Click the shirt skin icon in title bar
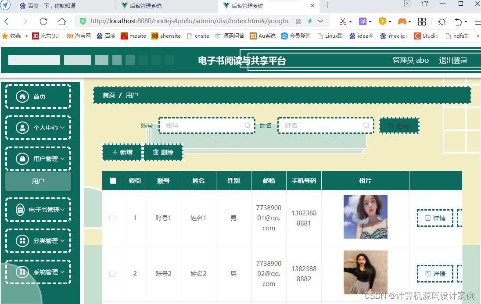Viewport: 481px width, 304px height. click(x=425, y=4)
